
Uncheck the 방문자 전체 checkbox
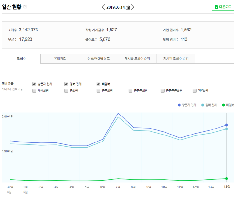pyautogui.click(x=34, y=84)
